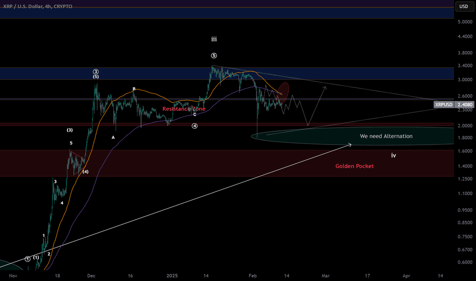The image size is (476, 281).
Task: Click the circled 5 below 'iii'
Action: click(214, 56)
